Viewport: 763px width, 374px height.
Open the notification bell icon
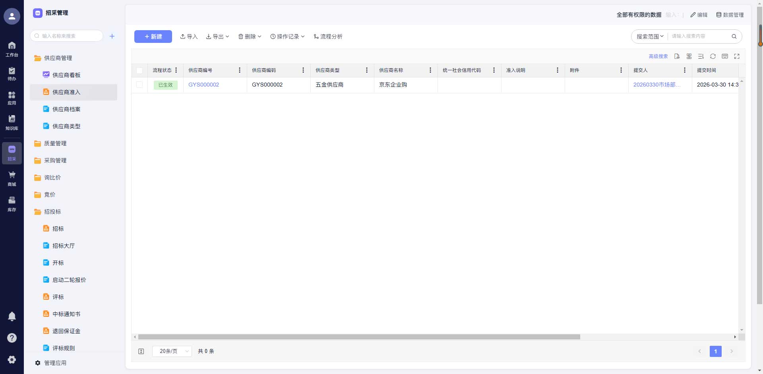(12, 316)
